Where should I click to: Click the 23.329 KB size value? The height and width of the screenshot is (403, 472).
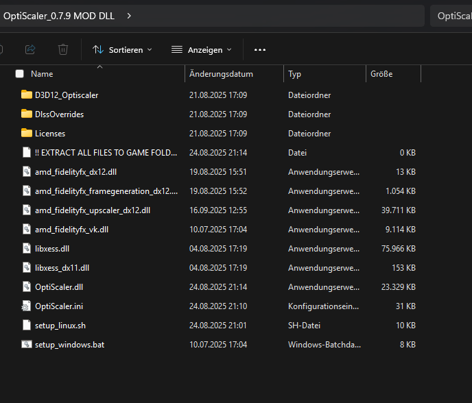click(398, 287)
